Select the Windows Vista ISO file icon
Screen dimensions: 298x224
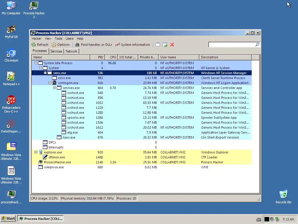click(x=11, y=151)
